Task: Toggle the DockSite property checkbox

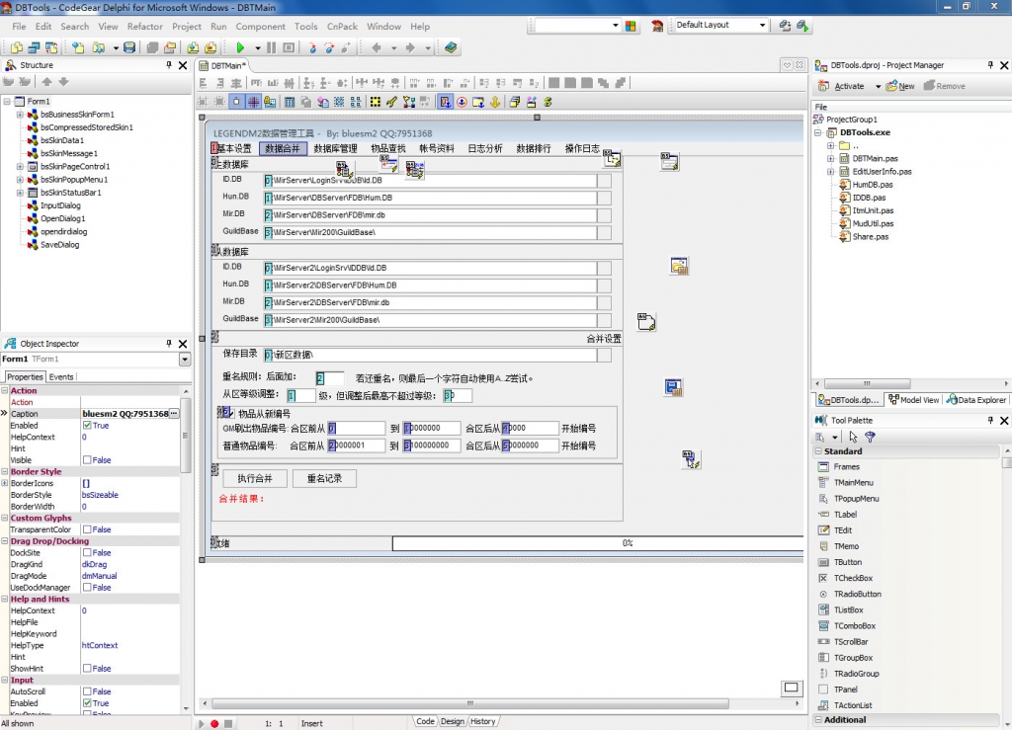Action: (87, 553)
